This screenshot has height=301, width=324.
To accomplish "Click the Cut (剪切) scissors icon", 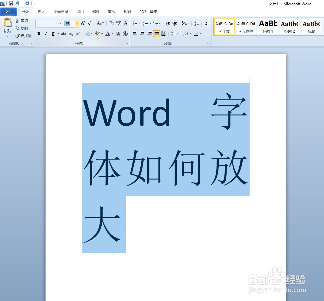I will (17, 21).
